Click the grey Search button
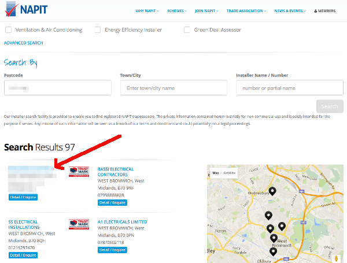The width and height of the screenshot is (347, 263). pos(330,106)
